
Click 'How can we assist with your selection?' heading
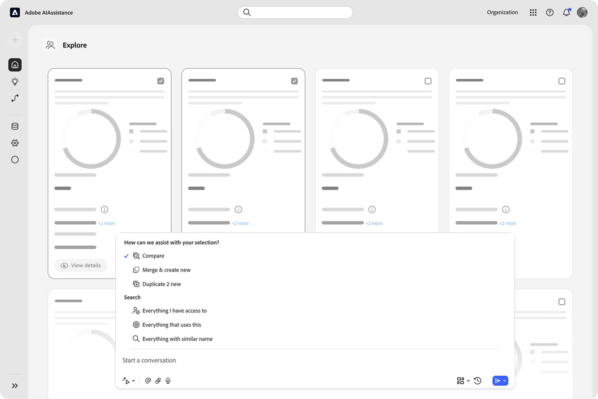point(171,242)
